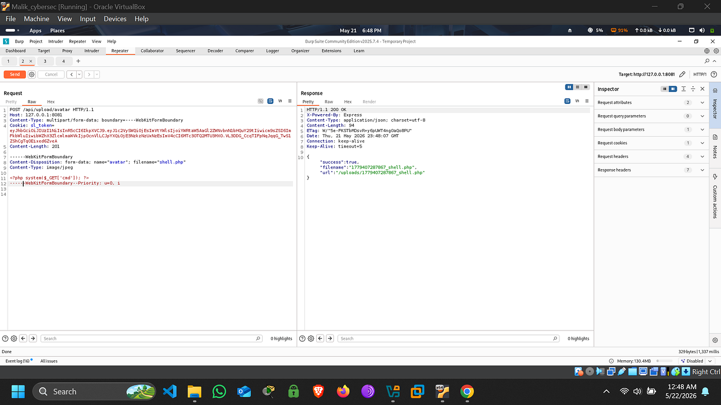Viewport: 721px width, 405px height.
Task: Open request search help icon
Action: pos(6,339)
